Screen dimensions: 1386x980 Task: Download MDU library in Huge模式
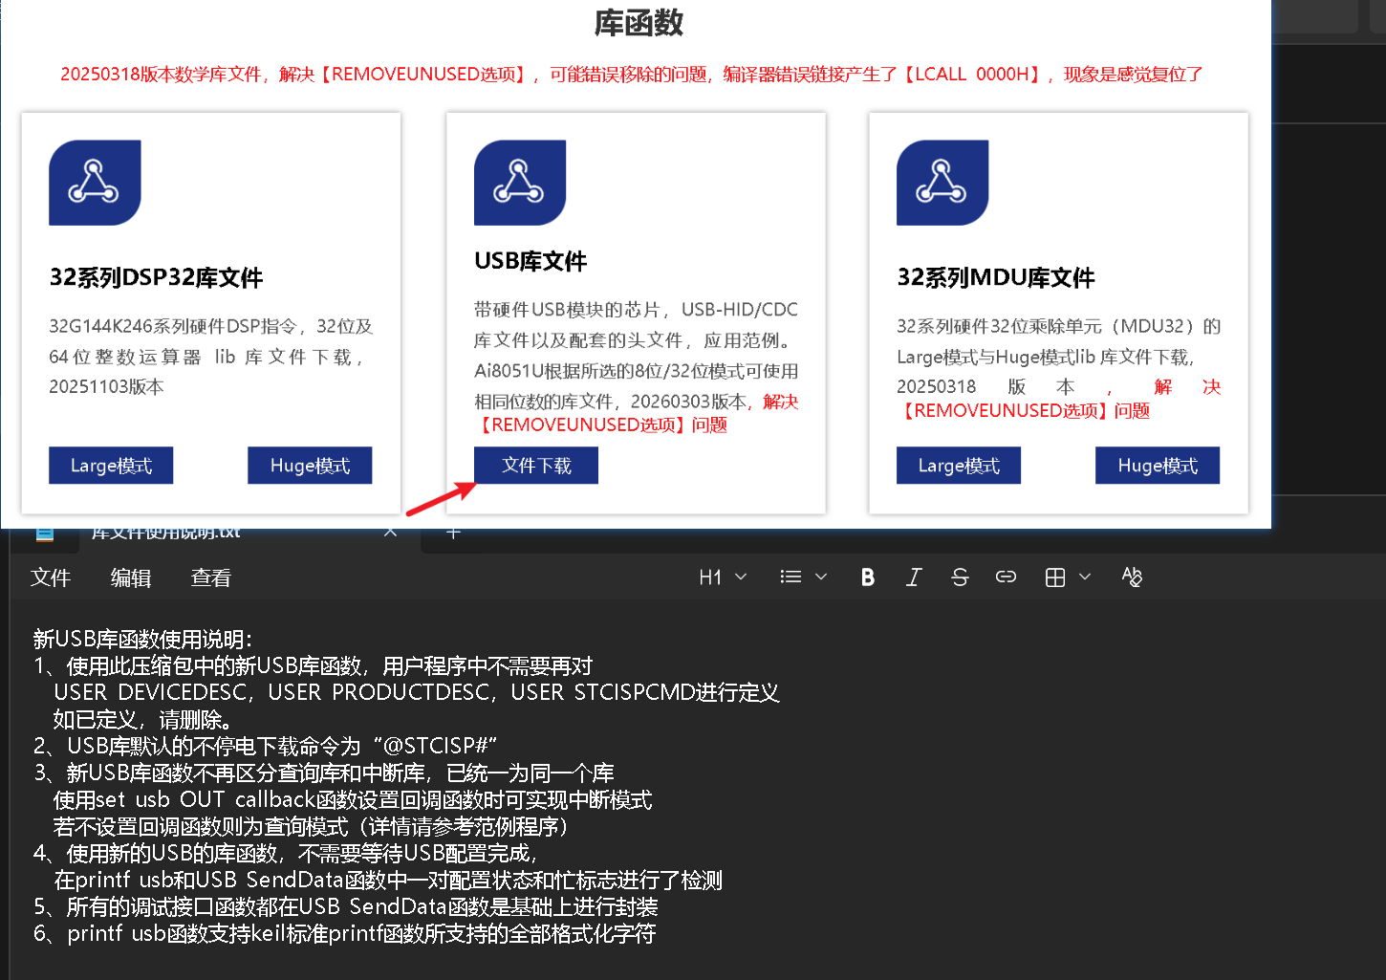pyautogui.click(x=1157, y=466)
